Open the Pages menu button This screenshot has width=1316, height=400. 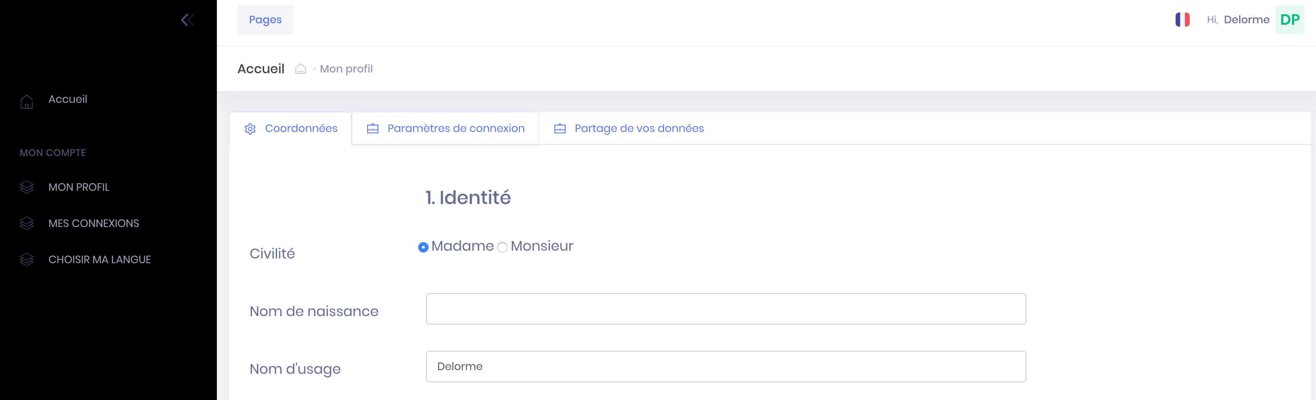coord(265,20)
